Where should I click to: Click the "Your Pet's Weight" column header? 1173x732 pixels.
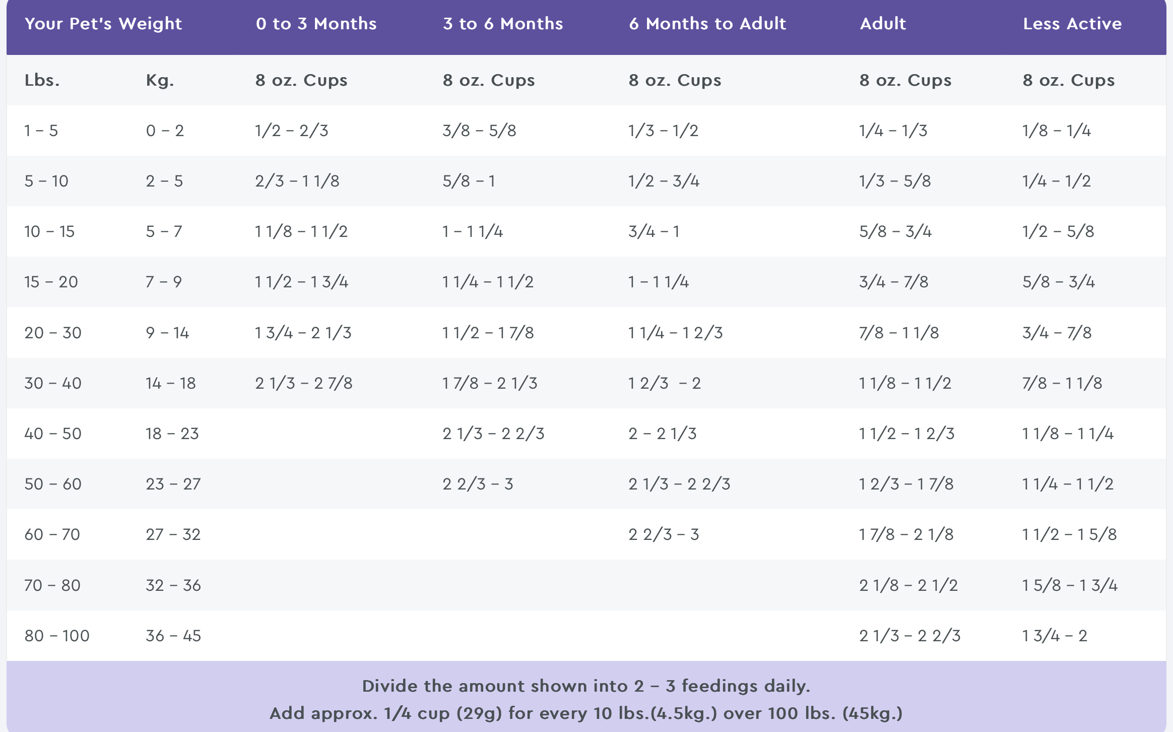click(103, 24)
